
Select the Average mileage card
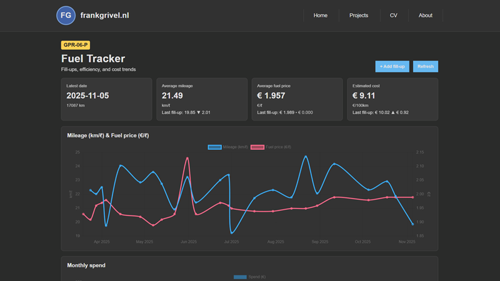point(202,99)
